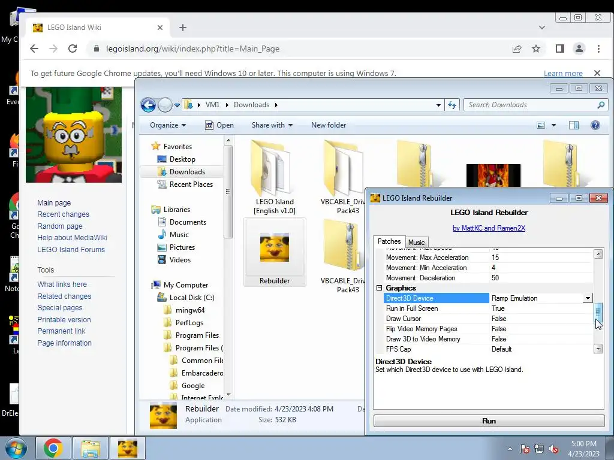Screen dimensions: 614x460
Task: Click the muted volume tray icon
Action: pyautogui.click(x=553, y=449)
